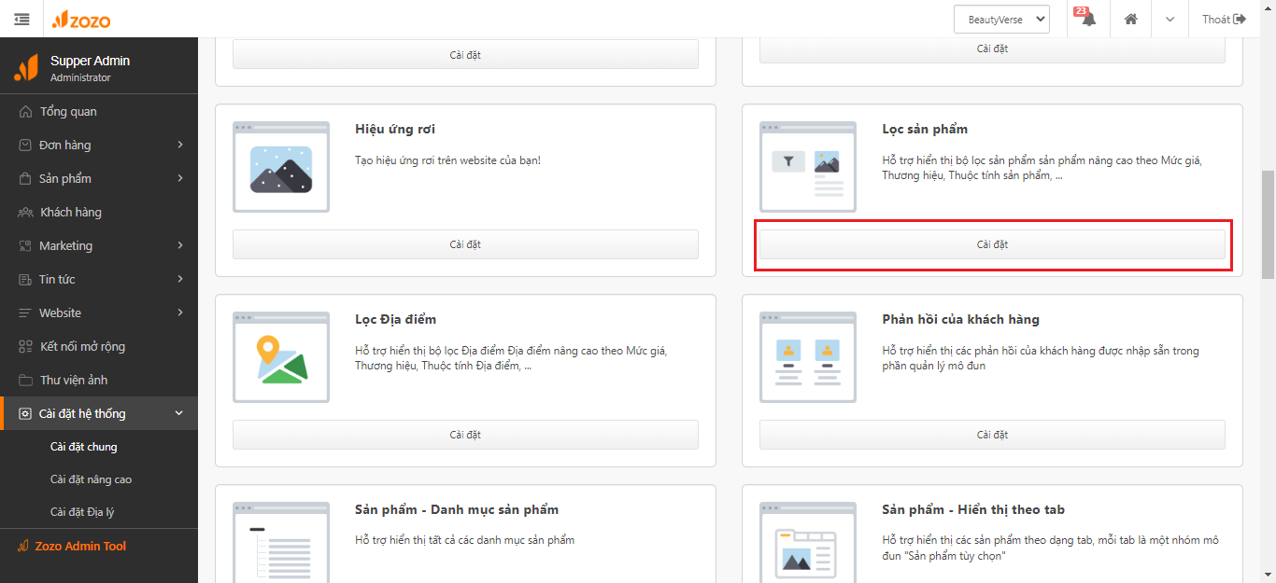Click the Lọc sản phẩm module thumbnail
1276x583 pixels.
pyautogui.click(x=808, y=167)
